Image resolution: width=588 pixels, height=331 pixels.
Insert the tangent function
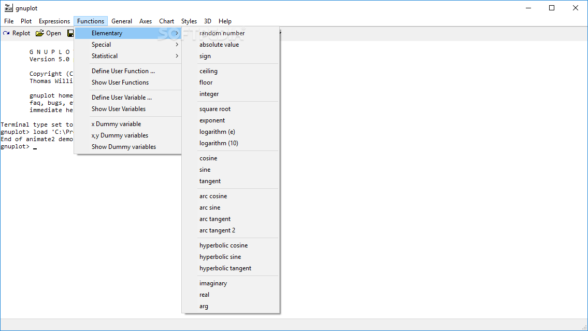click(231, 181)
